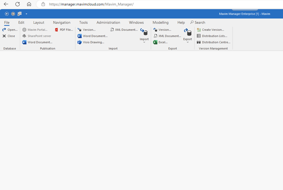Click the Export Version icon
Image resolution: width=283 pixels, height=190 pixels.
[x=155, y=30]
